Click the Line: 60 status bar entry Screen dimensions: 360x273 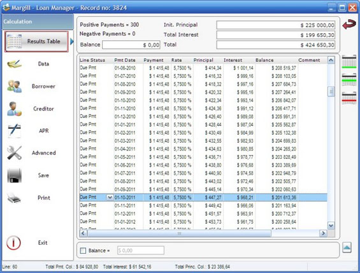coord(10,267)
